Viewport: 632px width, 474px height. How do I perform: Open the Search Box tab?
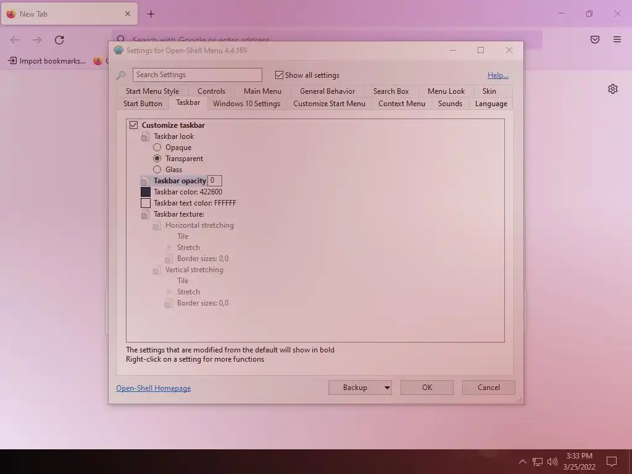pyautogui.click(x=391, y=91)
